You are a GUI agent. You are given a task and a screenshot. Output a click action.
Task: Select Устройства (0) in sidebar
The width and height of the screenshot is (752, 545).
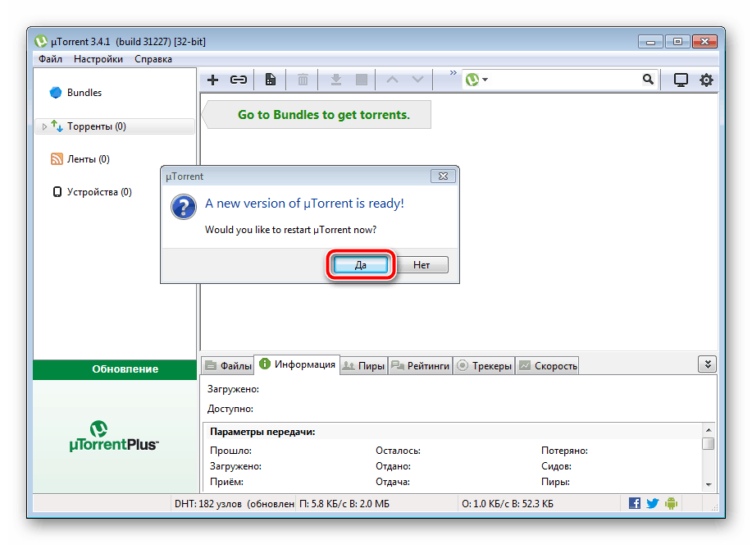pyautogui.click(x=92, y=192)
